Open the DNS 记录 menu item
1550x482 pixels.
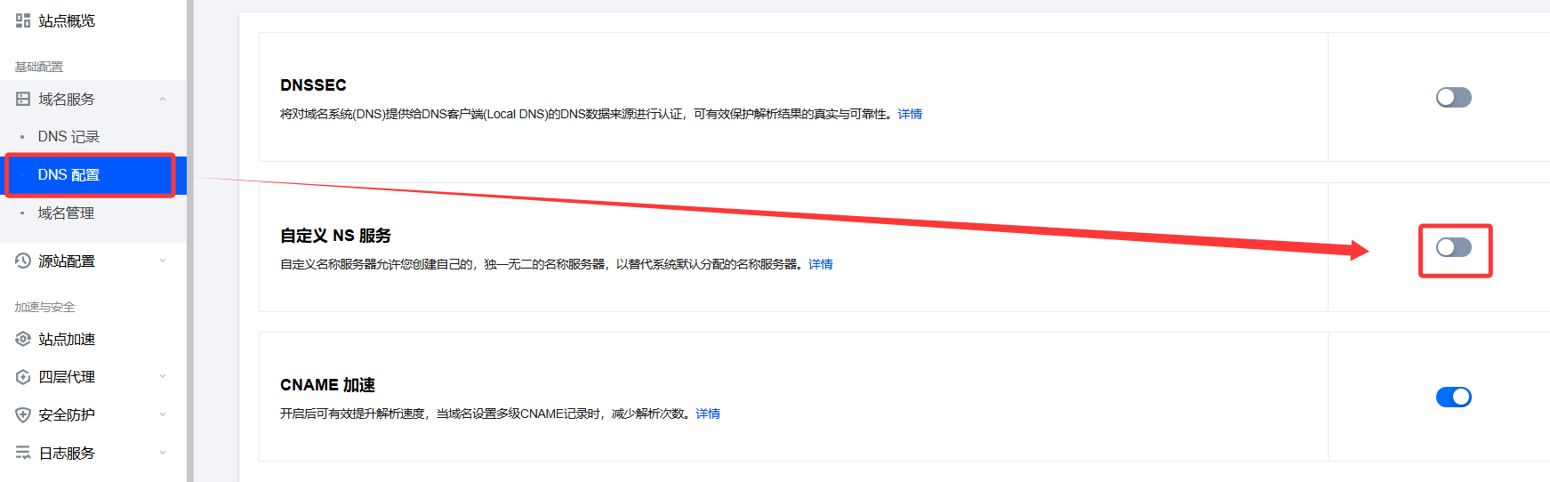pos(68,136)
